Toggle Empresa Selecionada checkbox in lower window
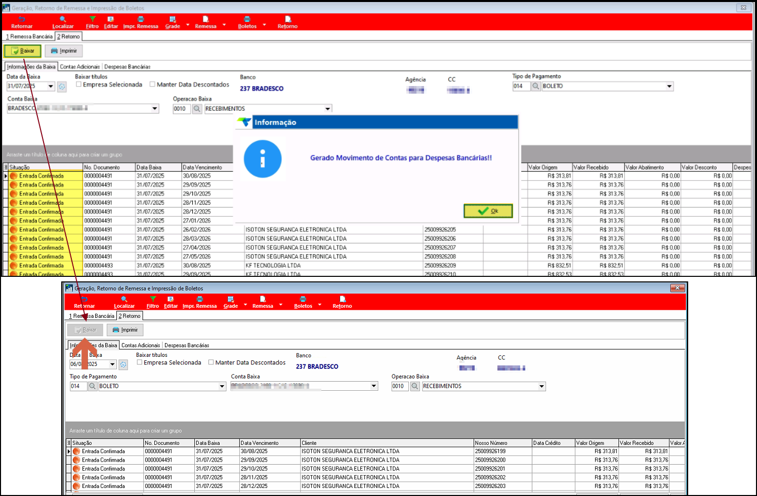The height and width of the screenshot is (496, 757). (140, 362)
